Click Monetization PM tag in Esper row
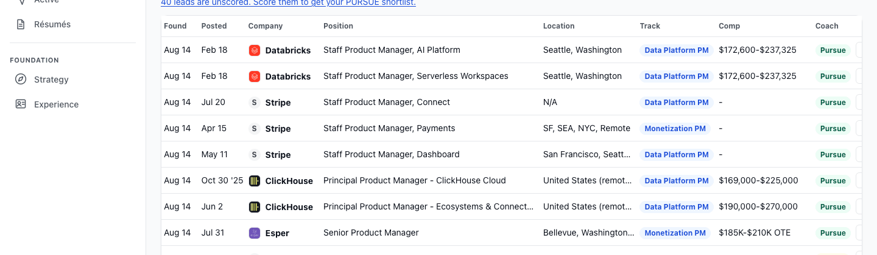This screenshot has width=877, height=255. (x=675, y=233)
